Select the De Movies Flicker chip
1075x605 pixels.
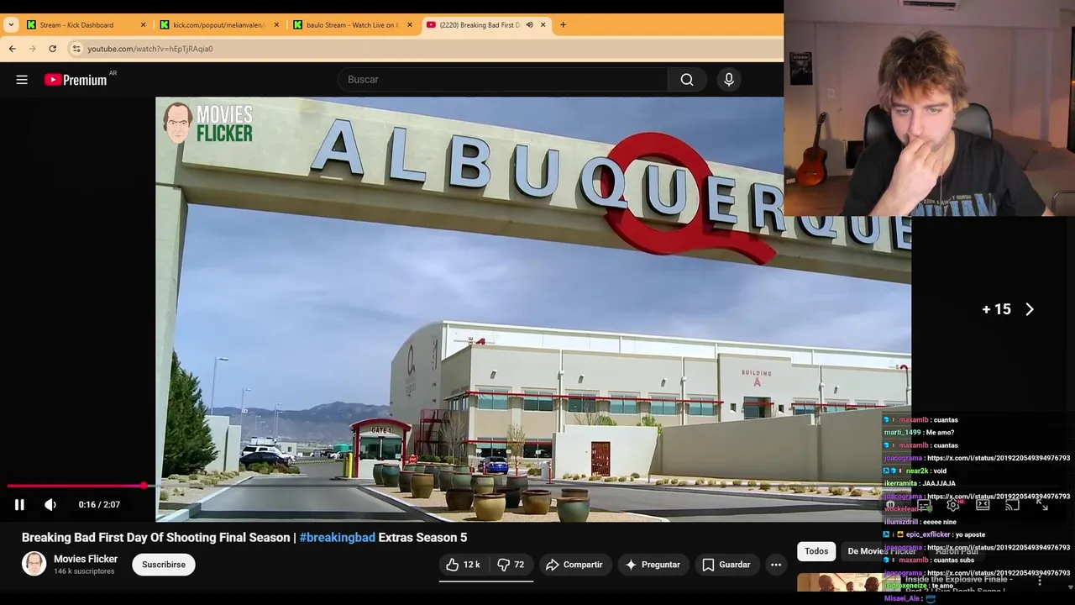coord(880,551)
